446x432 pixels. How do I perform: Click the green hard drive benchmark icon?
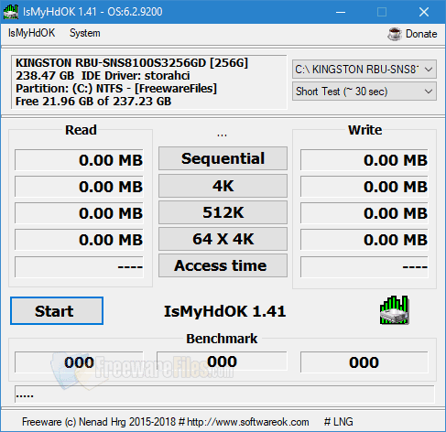(x=394, y=309)
